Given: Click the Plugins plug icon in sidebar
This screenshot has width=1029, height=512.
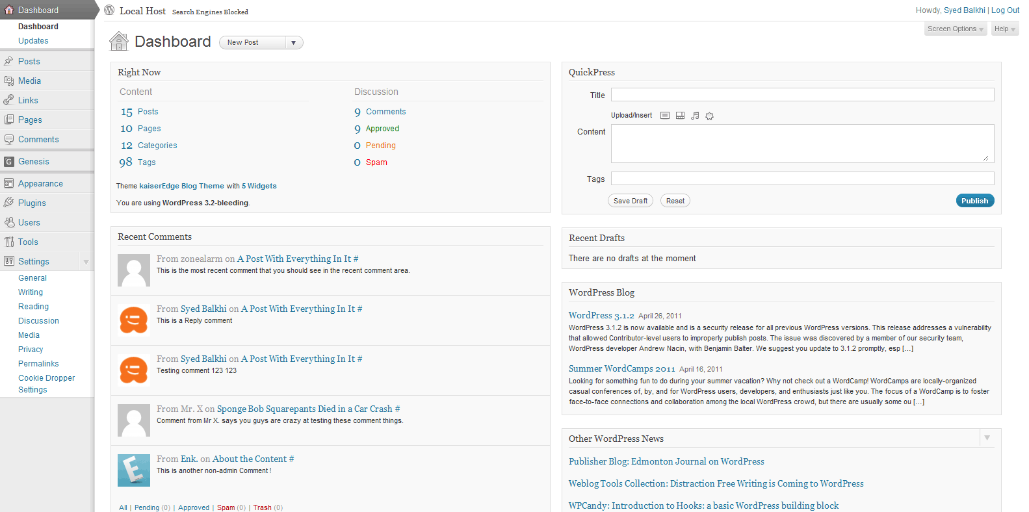Looking at the screenshot, I should (8, 203).
